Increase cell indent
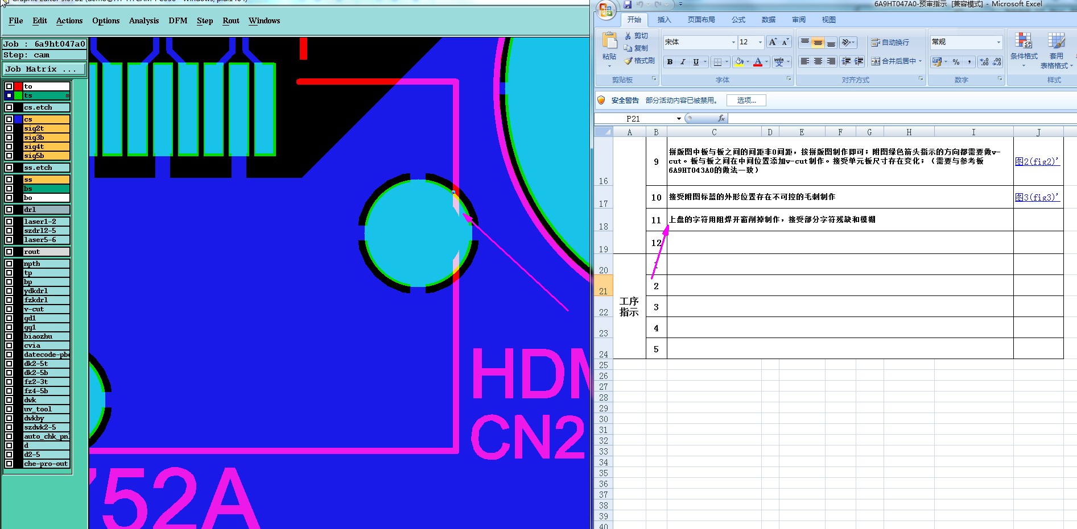This screenshot has width=1077, height=529. coord(859,61)
